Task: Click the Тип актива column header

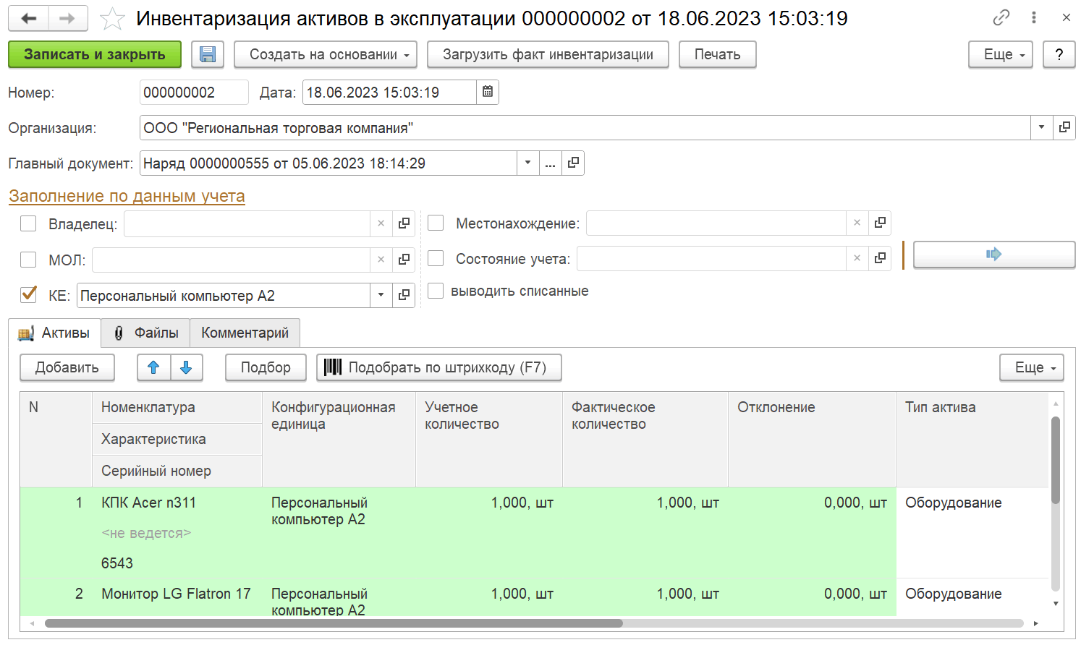Action: 972,439
